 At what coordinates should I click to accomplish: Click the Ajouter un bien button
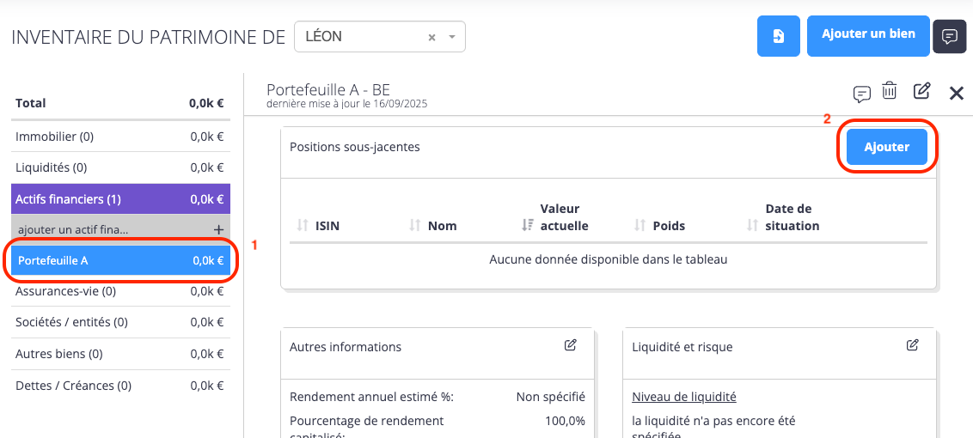[x=868, y=35]
